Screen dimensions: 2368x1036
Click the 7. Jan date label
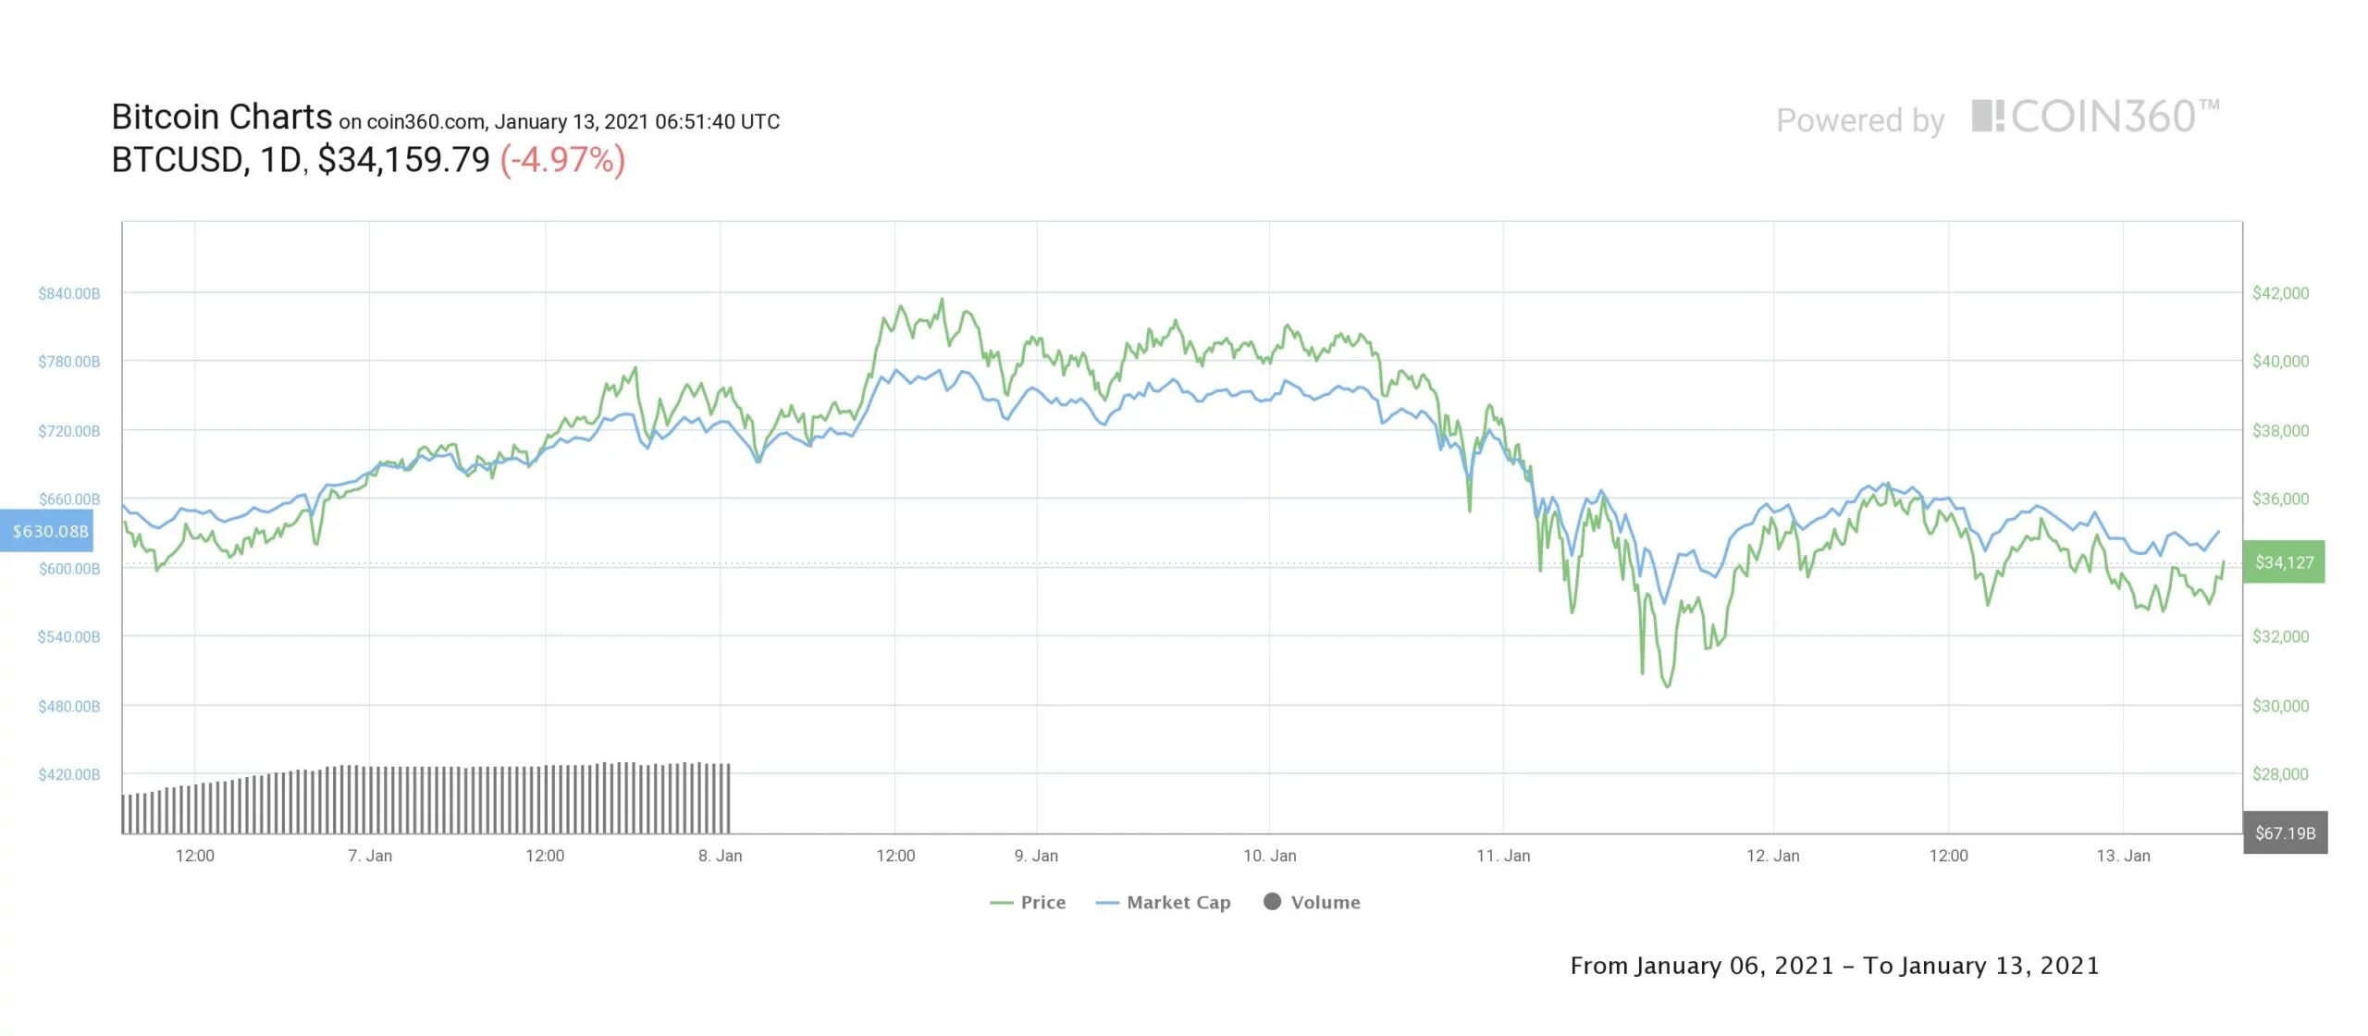[x=370, y=856]
